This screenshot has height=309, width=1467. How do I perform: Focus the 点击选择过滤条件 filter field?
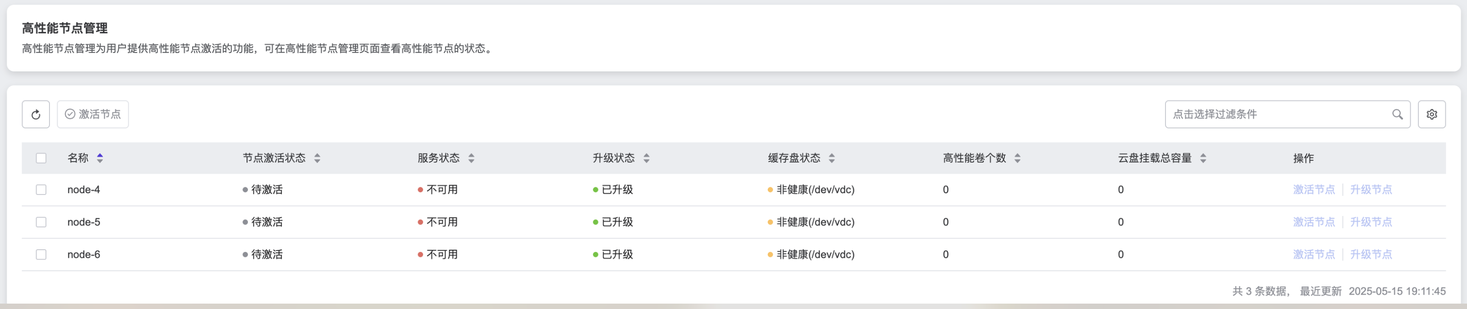(1276, 114)
